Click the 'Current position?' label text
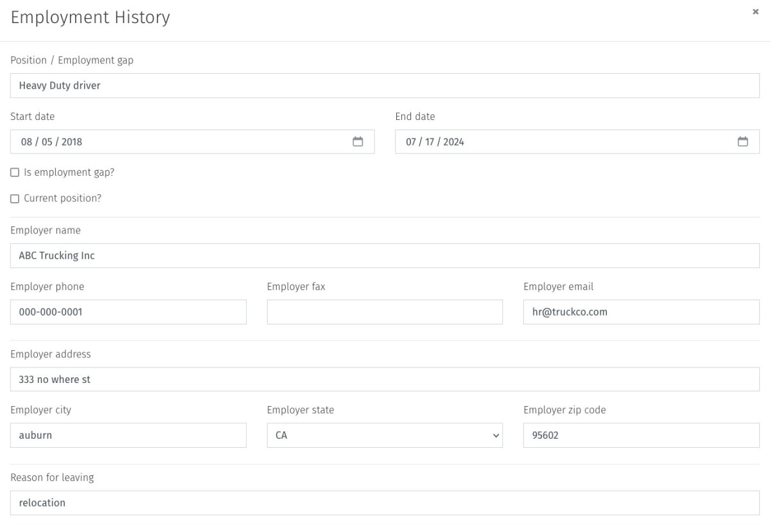Image resolution: width=770 pixels, height=526 pixels. [x=62, y=199]
